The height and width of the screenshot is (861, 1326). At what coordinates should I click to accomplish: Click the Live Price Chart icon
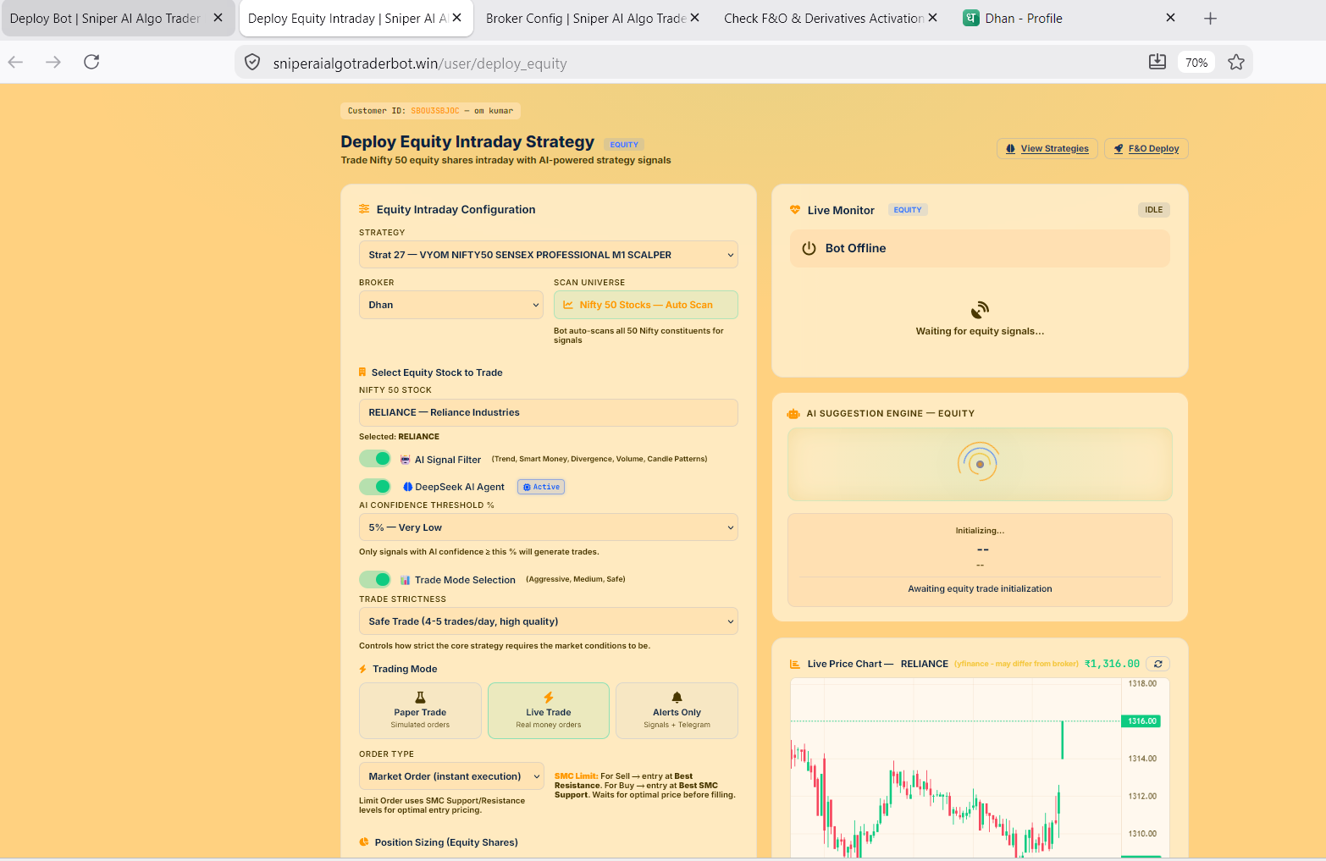point(795,664)
